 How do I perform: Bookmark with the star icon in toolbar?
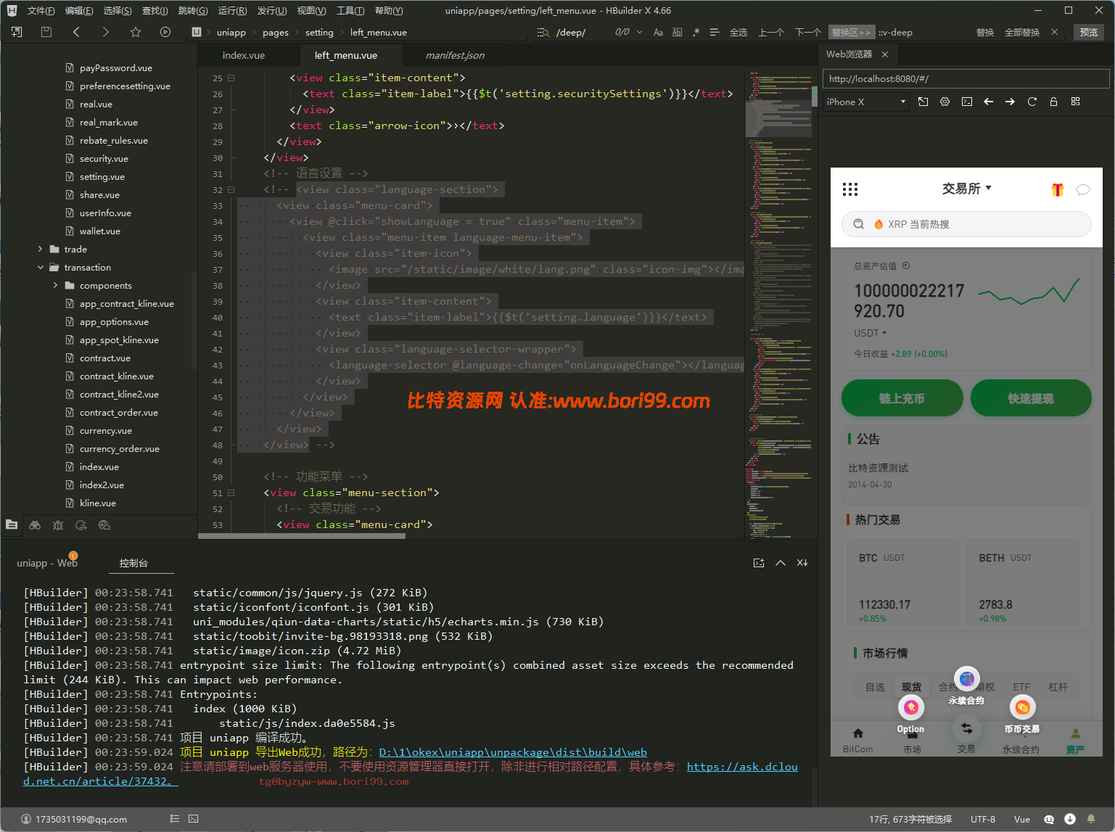(x=136, y=32)
